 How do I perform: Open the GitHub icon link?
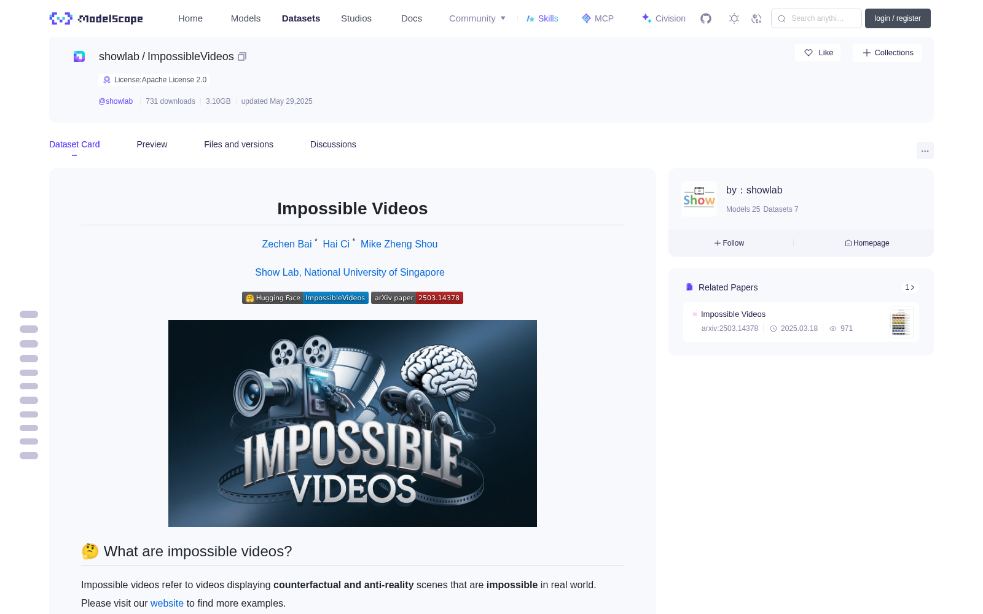(x=706, y=18)
